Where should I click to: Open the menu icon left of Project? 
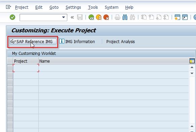tap(8, 7)
